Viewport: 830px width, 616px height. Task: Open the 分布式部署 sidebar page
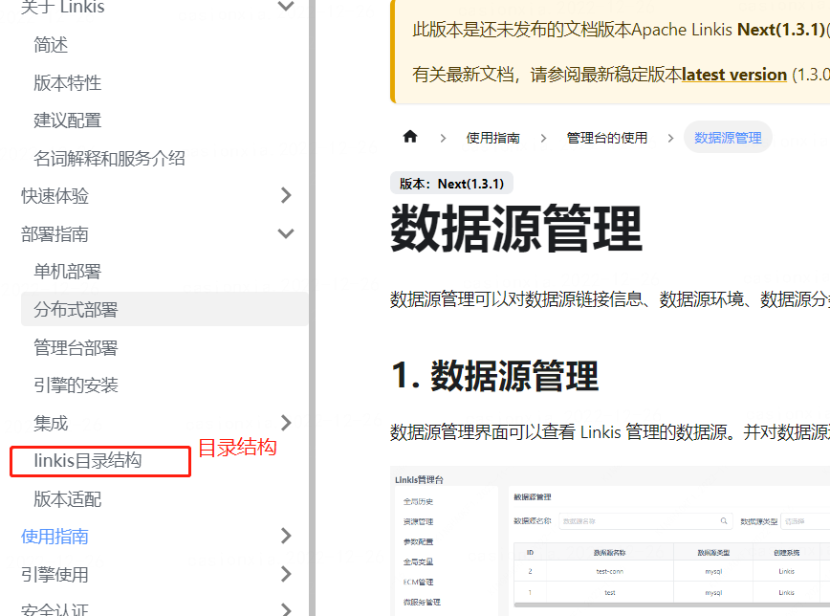click(164, 309)
